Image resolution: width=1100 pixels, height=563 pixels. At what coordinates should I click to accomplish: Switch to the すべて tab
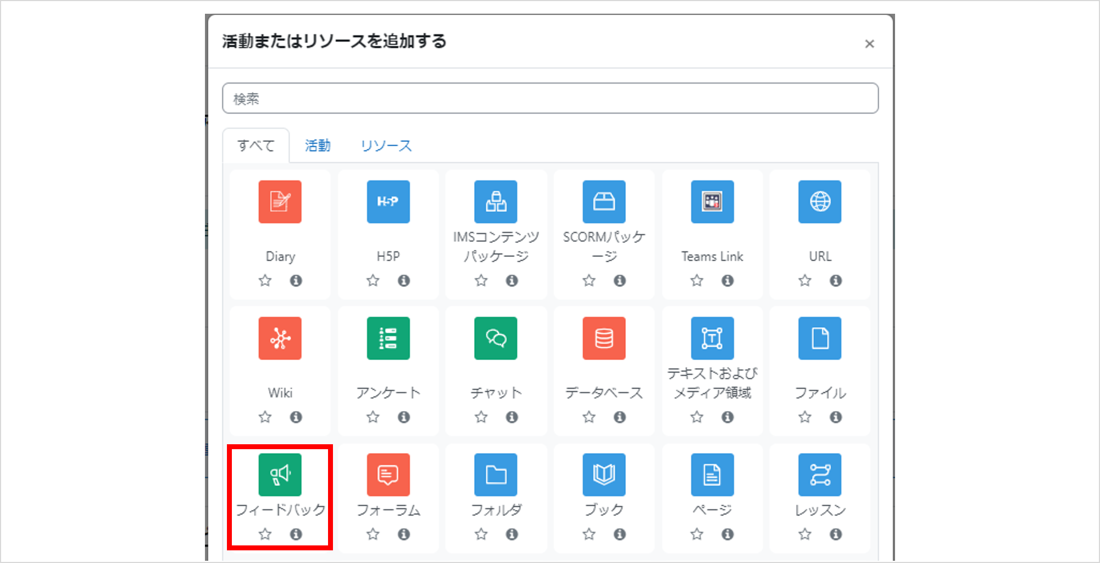256,146
